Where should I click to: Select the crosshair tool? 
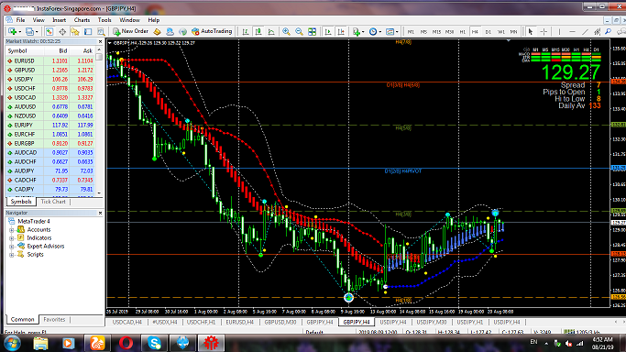[x=544, y=31]
